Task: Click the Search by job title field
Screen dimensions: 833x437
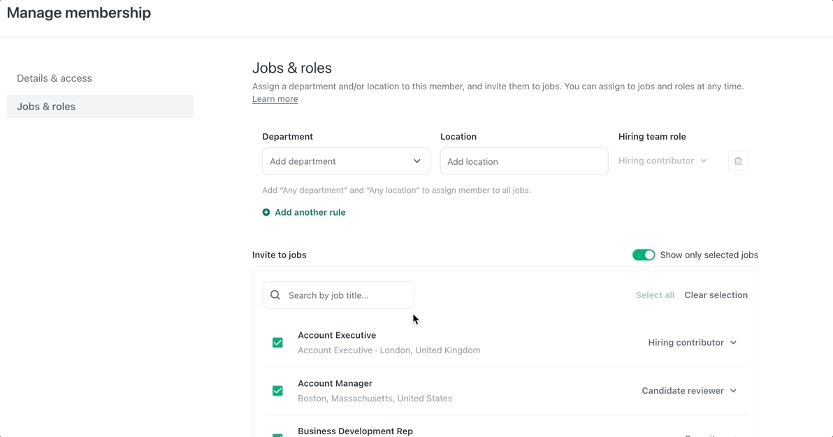Action: tap(346, 295)
